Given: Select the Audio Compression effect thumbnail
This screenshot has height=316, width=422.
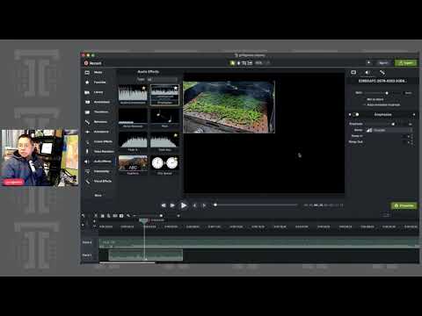Looking at the screenshot, I should 133,94.
